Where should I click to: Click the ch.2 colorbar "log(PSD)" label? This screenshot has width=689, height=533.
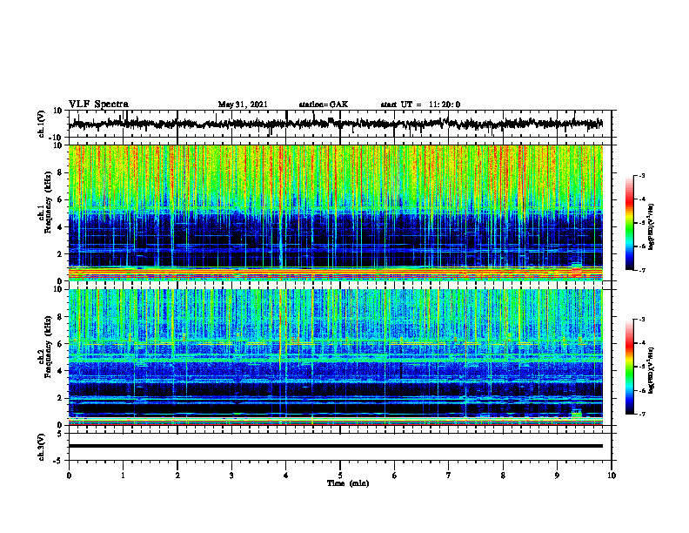coord(652,370)
